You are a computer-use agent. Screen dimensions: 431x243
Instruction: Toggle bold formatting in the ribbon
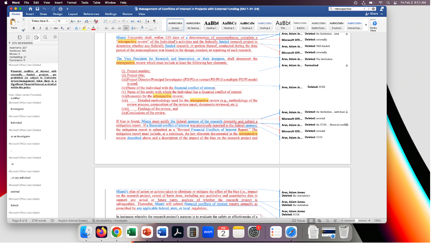34,28
